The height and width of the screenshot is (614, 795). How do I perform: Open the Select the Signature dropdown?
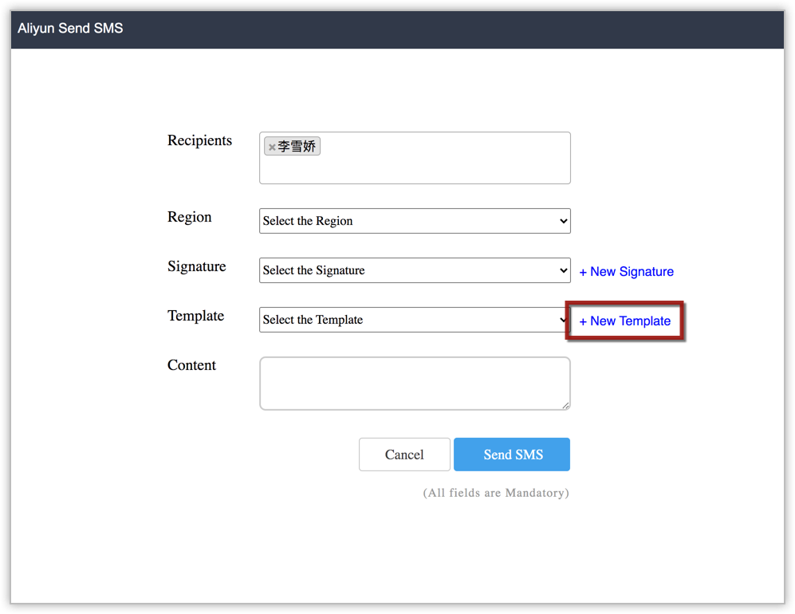click(x=415, y=270)
